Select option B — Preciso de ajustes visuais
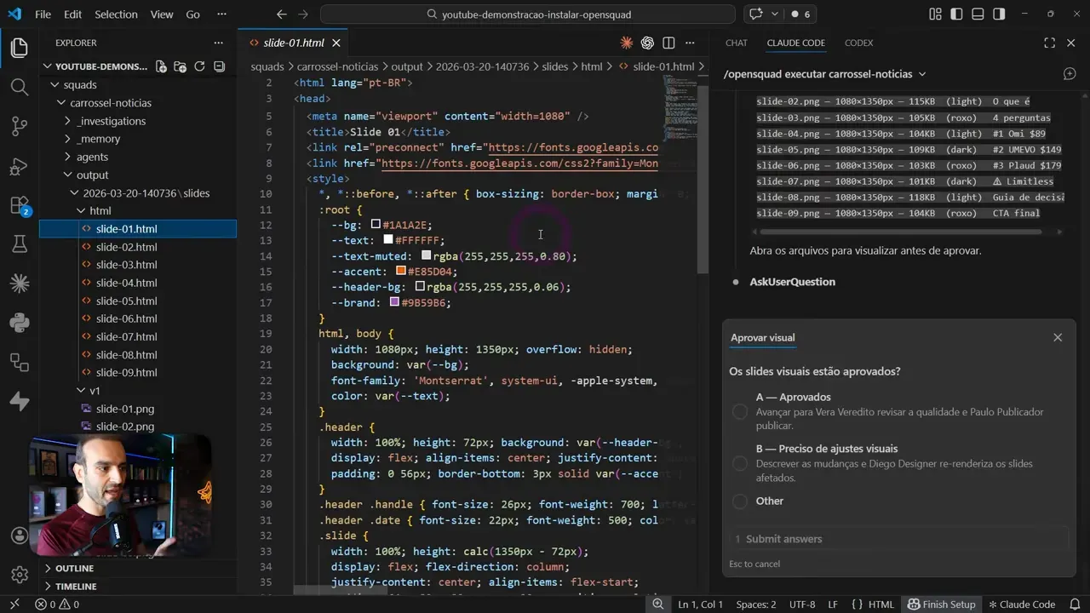The width and height of the screenshot is (1090, 613). click(739, 463)
